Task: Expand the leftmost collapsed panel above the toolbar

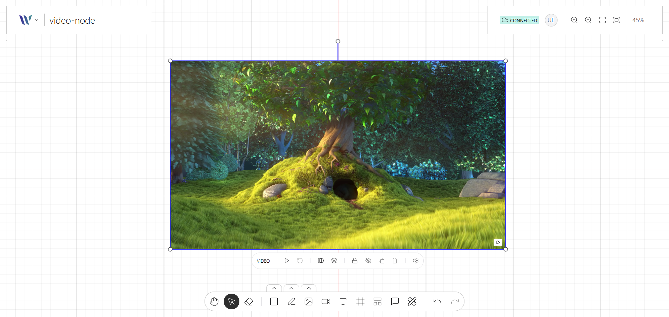Action: [274, 288]
